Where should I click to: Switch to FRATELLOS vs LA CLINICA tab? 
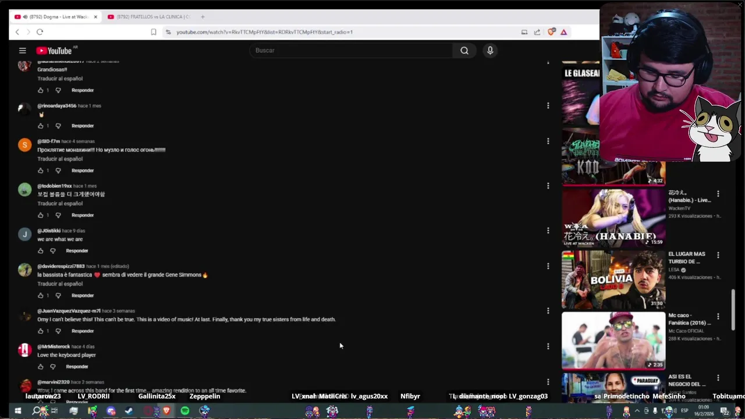(x=150, y=17)
